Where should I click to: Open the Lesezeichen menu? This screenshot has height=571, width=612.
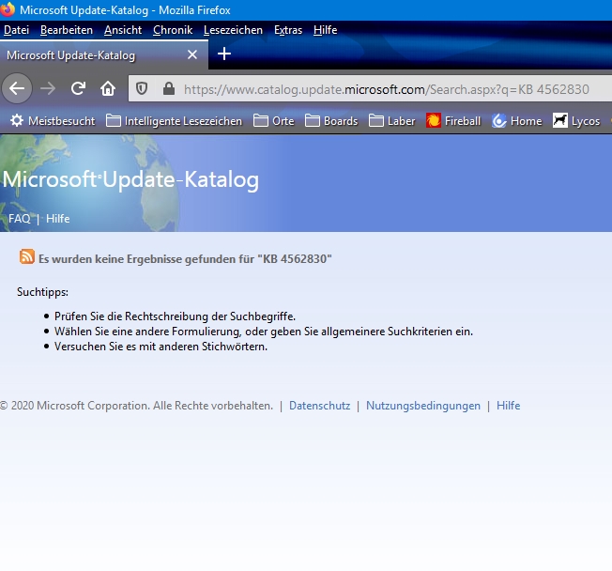click(x=233, y=30)
